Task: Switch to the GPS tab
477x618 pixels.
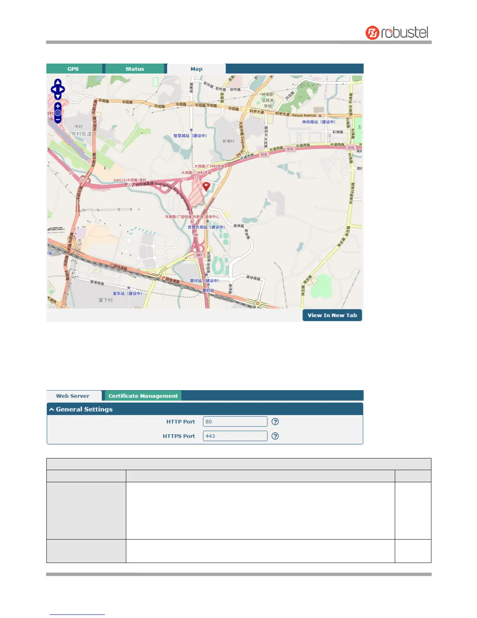Action: 74,69
